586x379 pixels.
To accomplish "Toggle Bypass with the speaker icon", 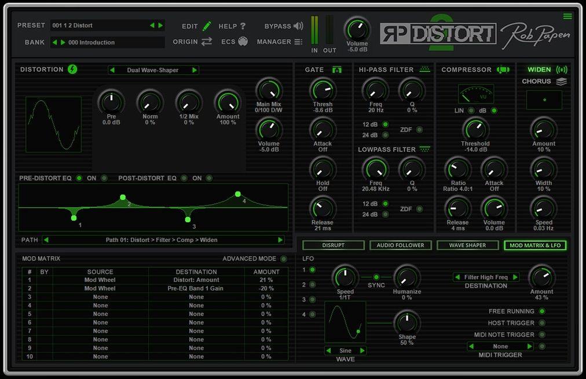I will (298, 25).
